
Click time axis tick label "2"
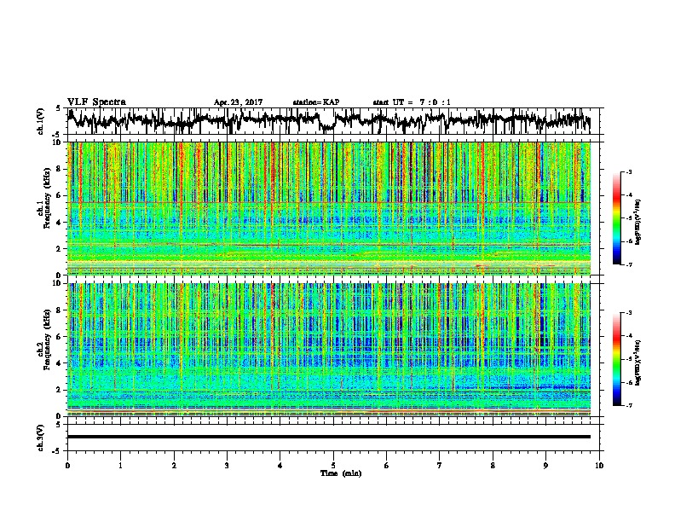[x=174, y=466]
